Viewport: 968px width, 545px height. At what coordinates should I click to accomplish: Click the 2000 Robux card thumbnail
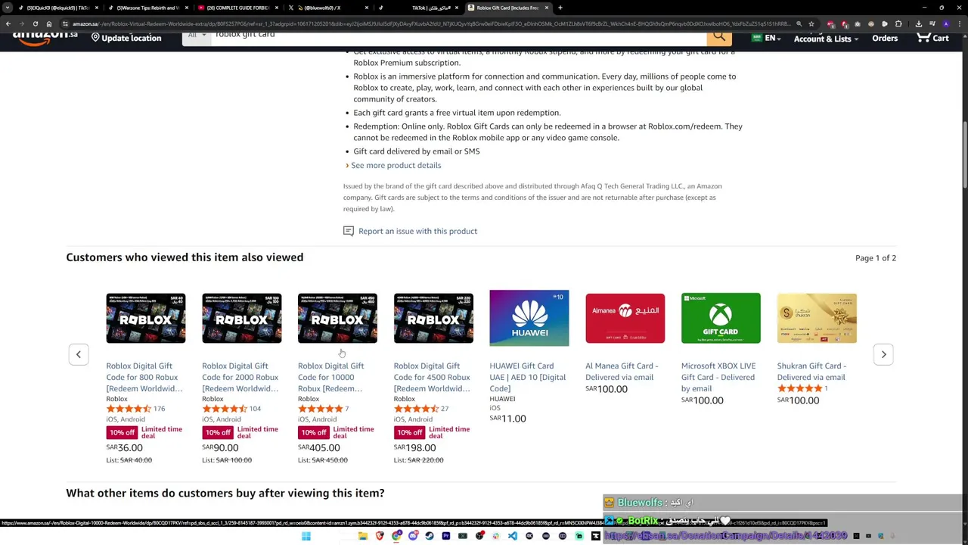pos(241,318)
